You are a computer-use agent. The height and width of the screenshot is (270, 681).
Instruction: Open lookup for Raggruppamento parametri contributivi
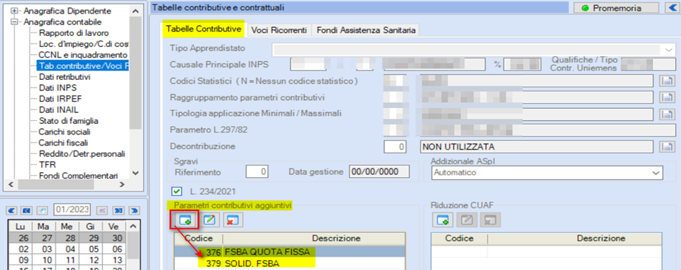pyautogui.click(x=667, y=97)
